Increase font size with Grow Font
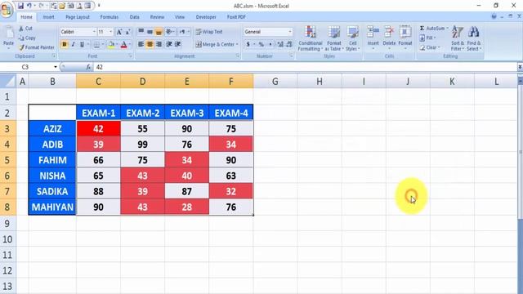This screenshot has width=523, height=294. pyautogui.click(x=119, y=32)
